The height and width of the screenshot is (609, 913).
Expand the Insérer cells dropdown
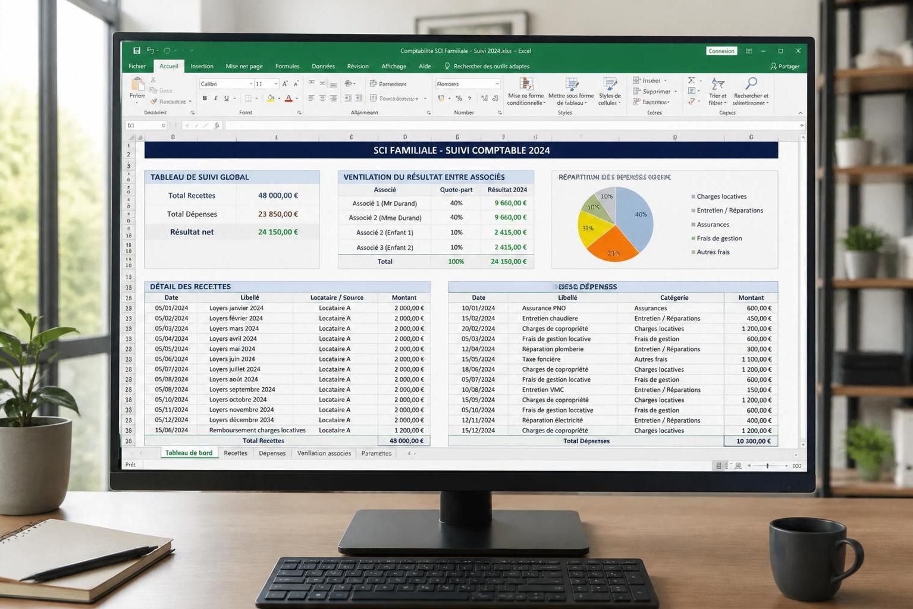pos(666,80)
